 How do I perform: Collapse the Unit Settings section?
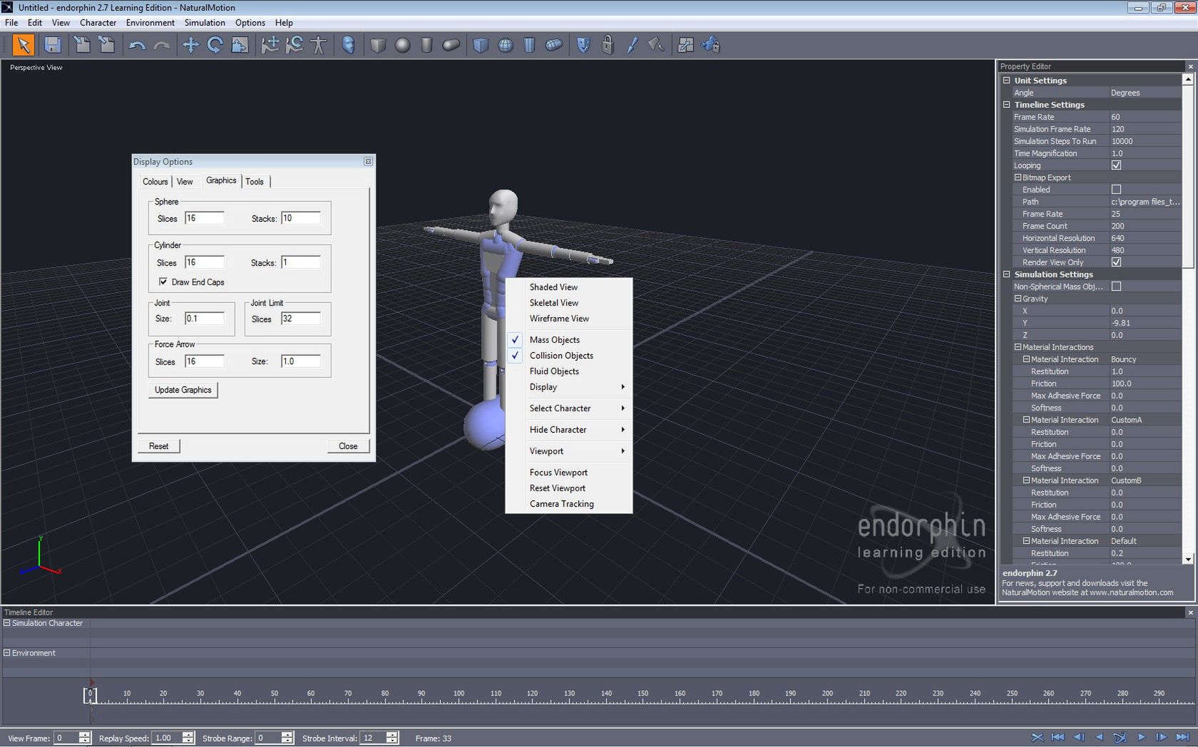coord(1006,81)
